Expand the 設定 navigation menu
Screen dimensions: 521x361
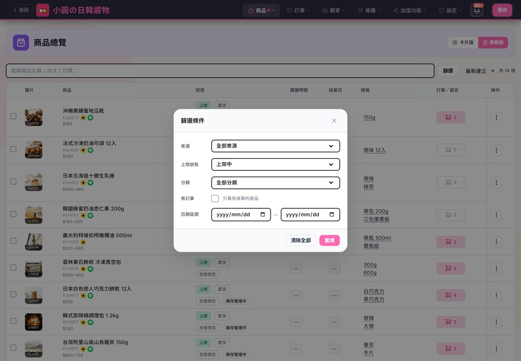click(450, 10)
